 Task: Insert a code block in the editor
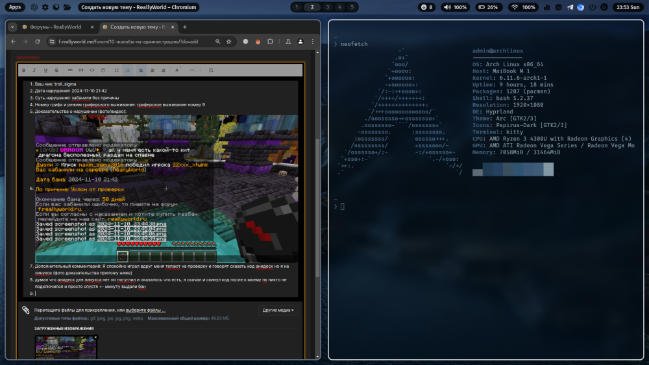click(x=92, y=70)
